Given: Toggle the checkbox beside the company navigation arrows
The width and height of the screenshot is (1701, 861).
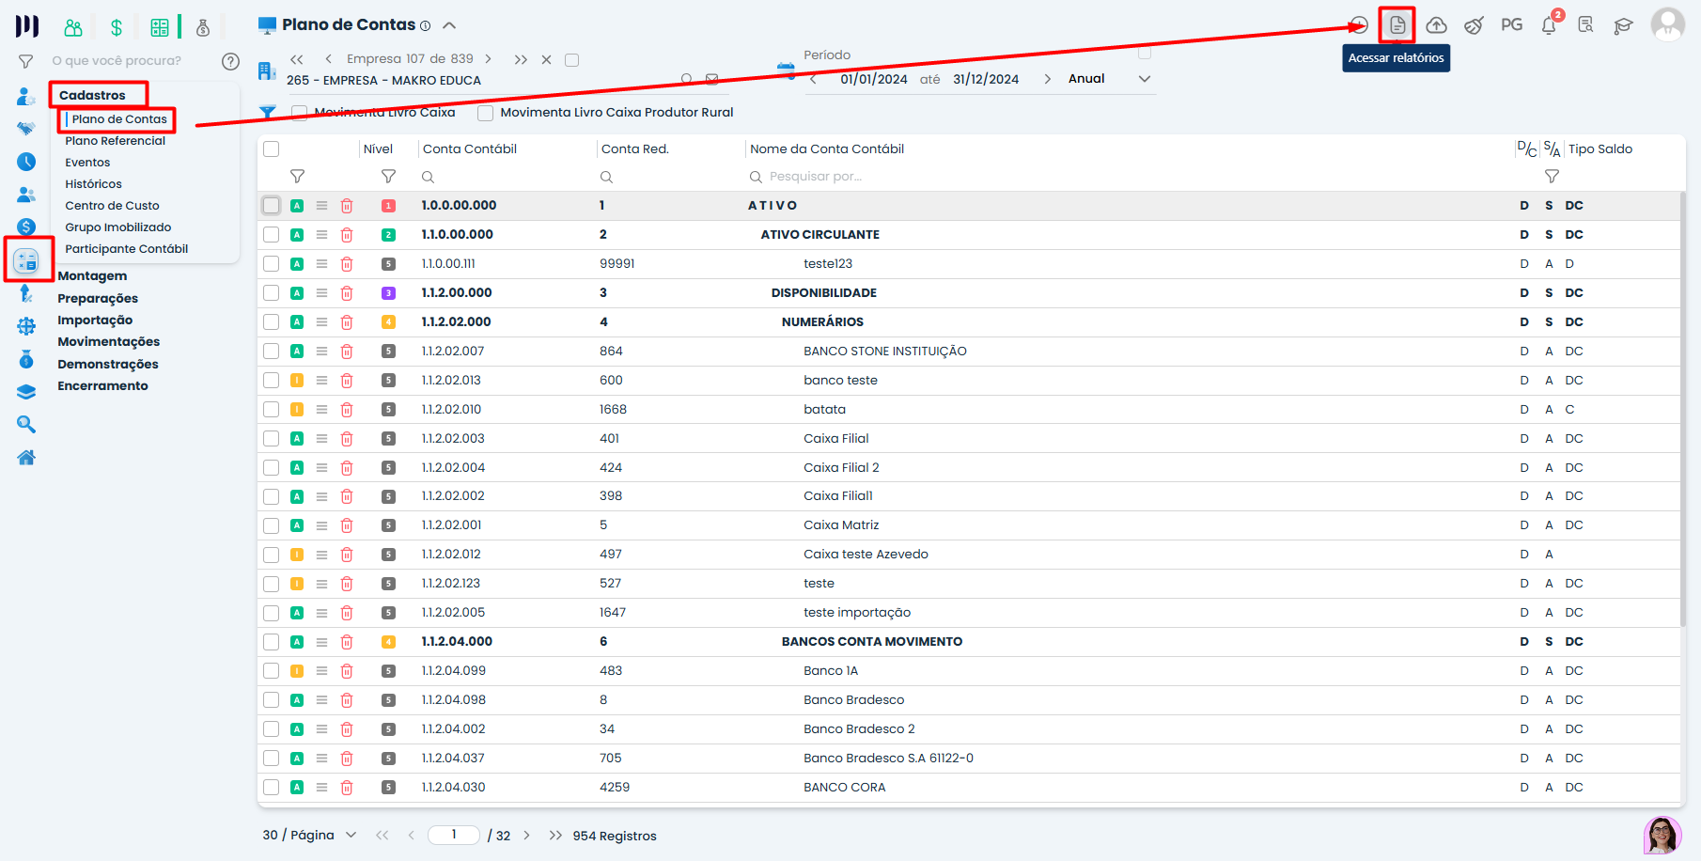Looking at the screenshot, I should 571,60.
